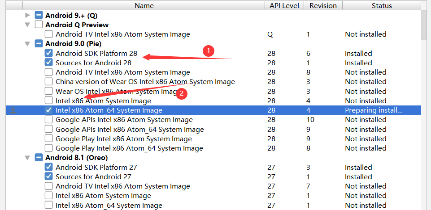Check the Android Q Preview group checkbox

[x=39, y=25]
